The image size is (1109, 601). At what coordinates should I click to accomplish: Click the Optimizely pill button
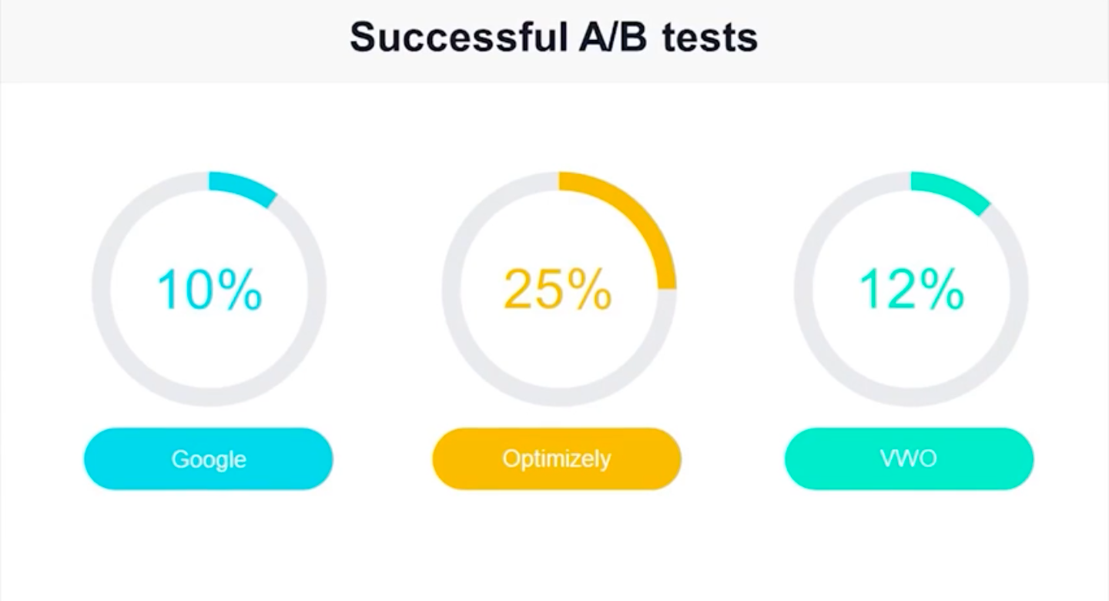(557, 458)
